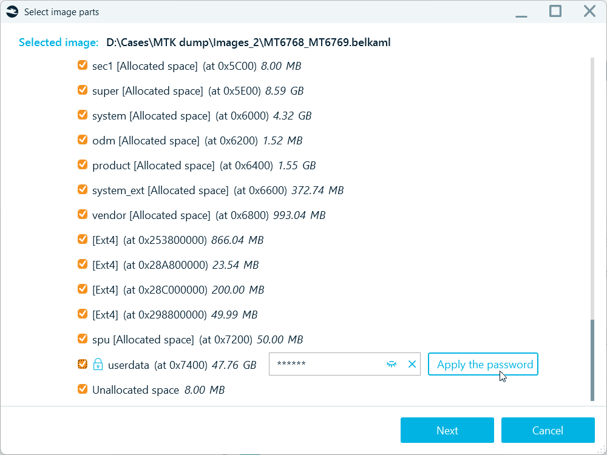Uncheck the super partition checkbox
Image resolution: width=607 pixels, height=455 pixels.
coord(83,90)
